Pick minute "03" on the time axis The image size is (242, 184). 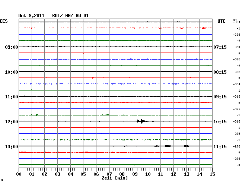point(57,174)
